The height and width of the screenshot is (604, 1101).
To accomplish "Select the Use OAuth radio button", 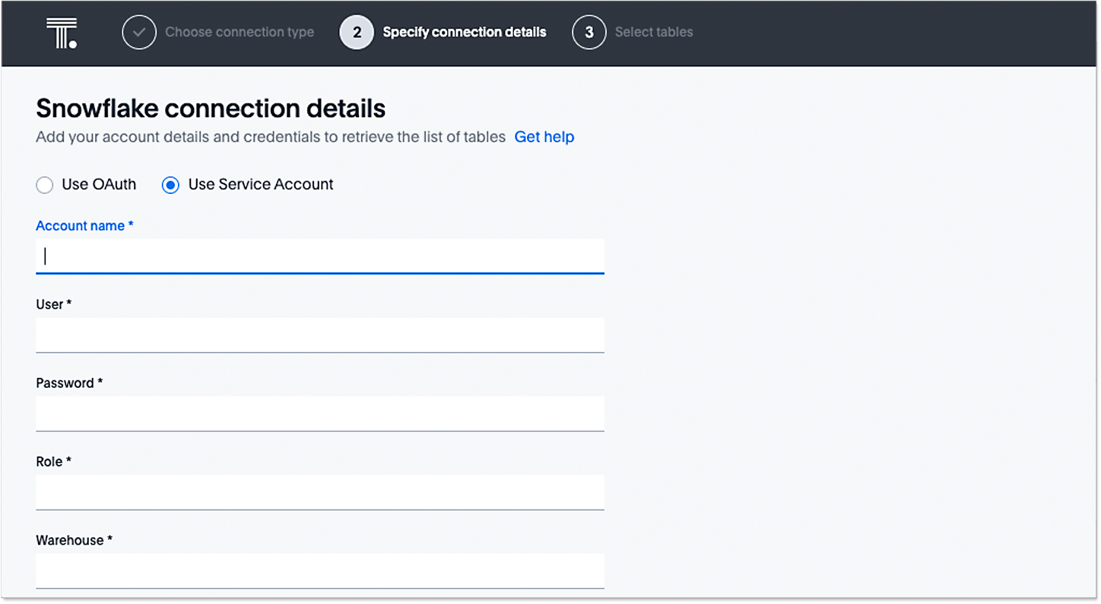I will (x=45, y=185).
